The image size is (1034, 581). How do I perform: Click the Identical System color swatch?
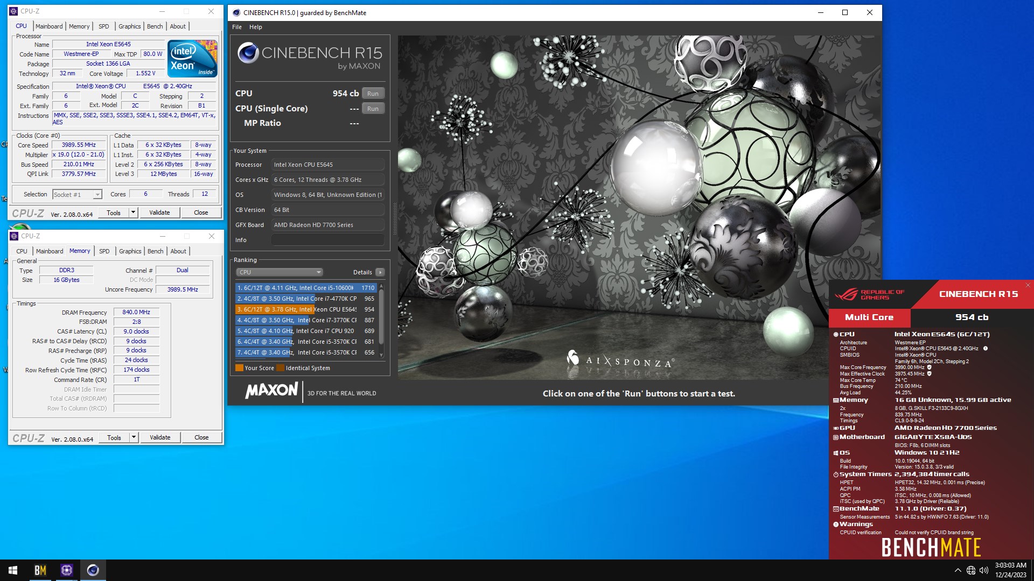pyautogui.click(x=280, y=368)
